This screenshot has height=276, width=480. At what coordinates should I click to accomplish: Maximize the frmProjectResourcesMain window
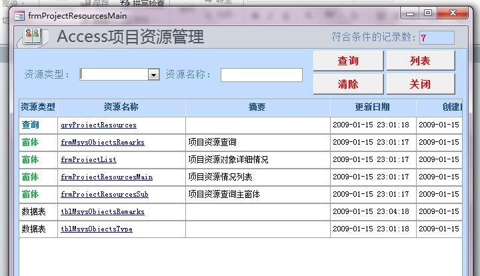pos(428,13)
